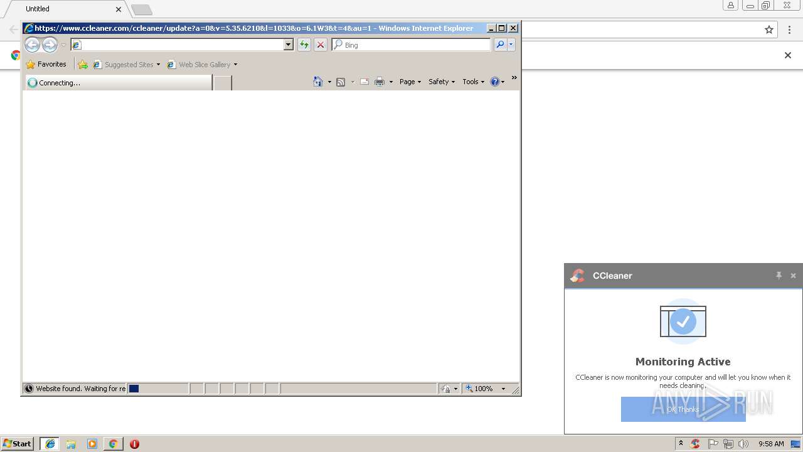This screenshot has width=803, height=452.
Task: Click the Monitoring Active checkmark graphic
Action: coord(683,322)
